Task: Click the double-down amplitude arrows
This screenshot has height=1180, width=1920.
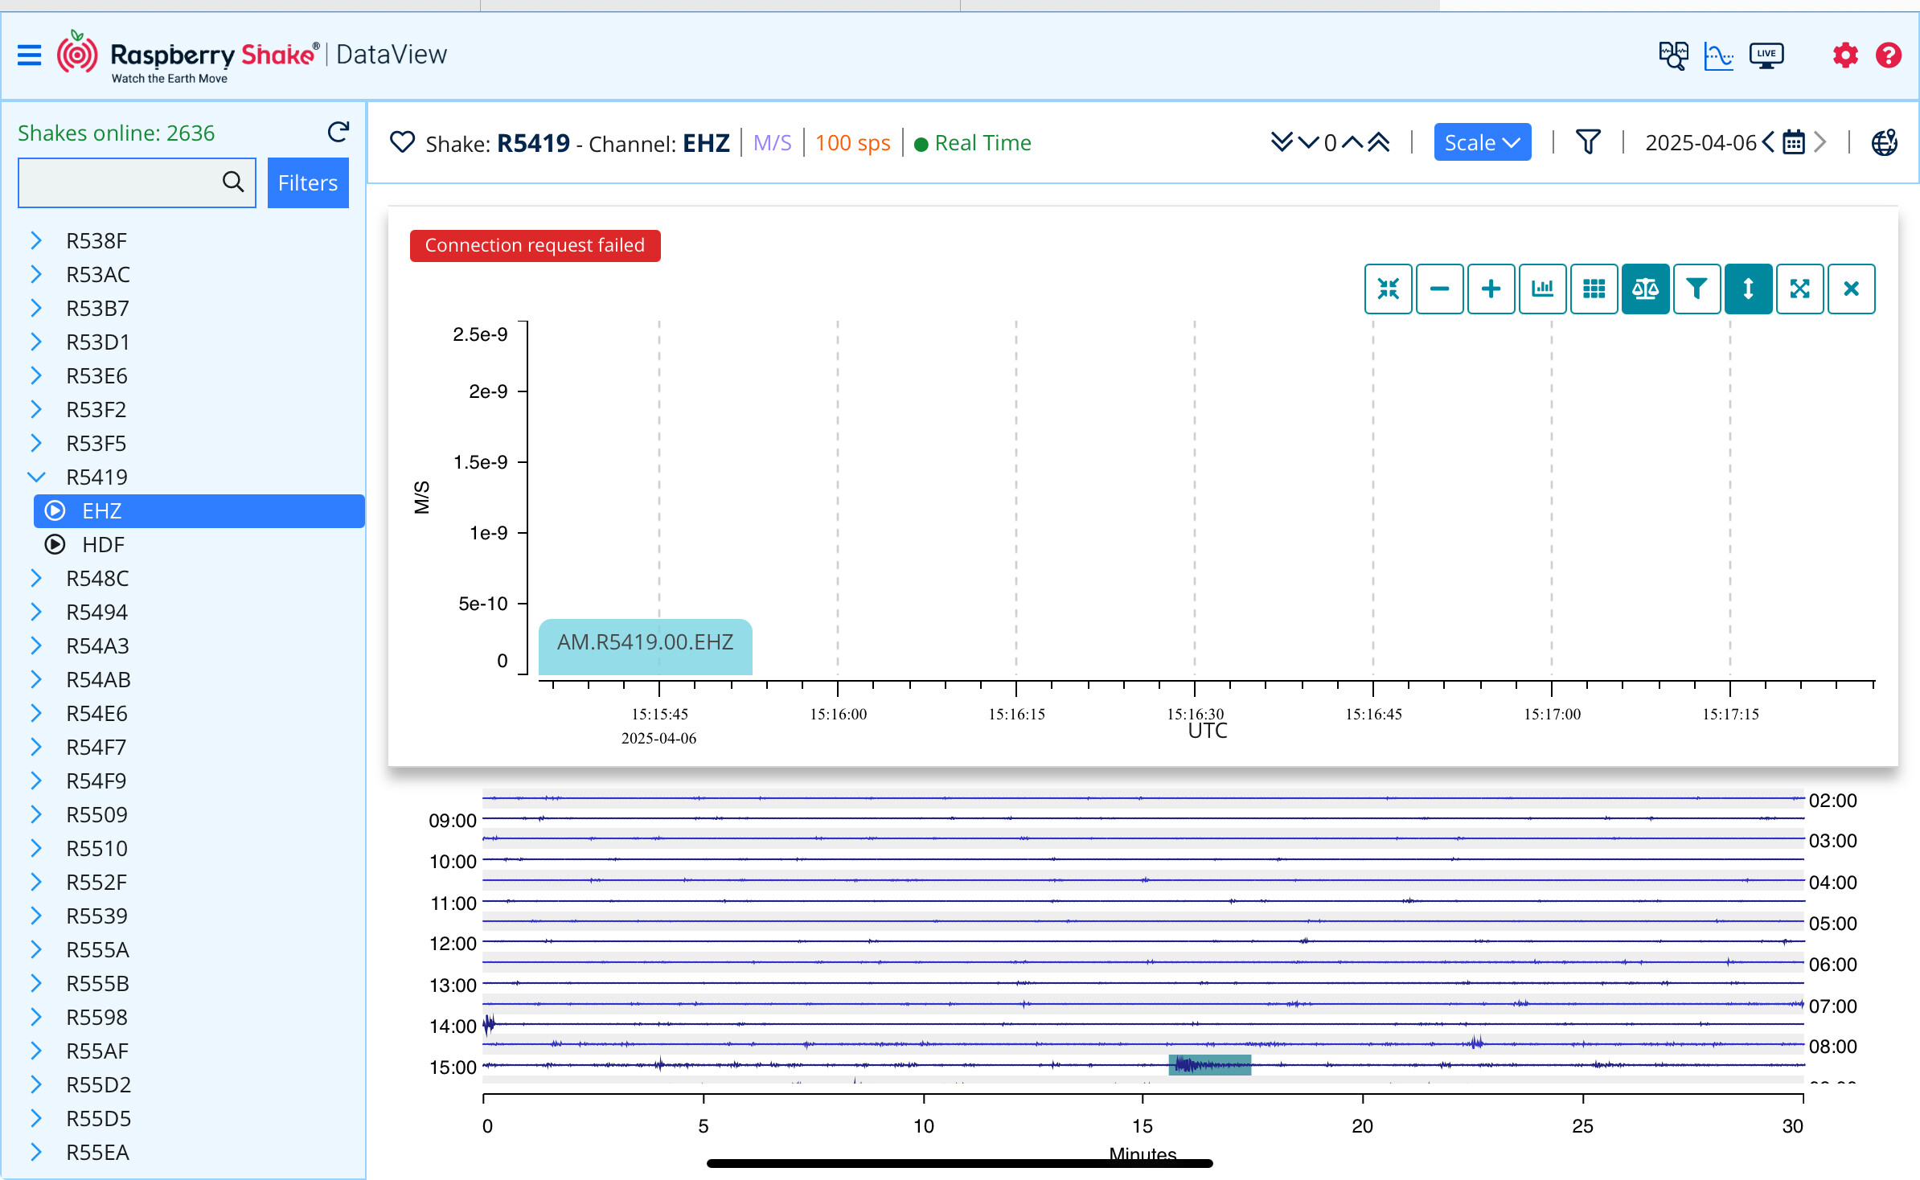Action: point(1282,142)
